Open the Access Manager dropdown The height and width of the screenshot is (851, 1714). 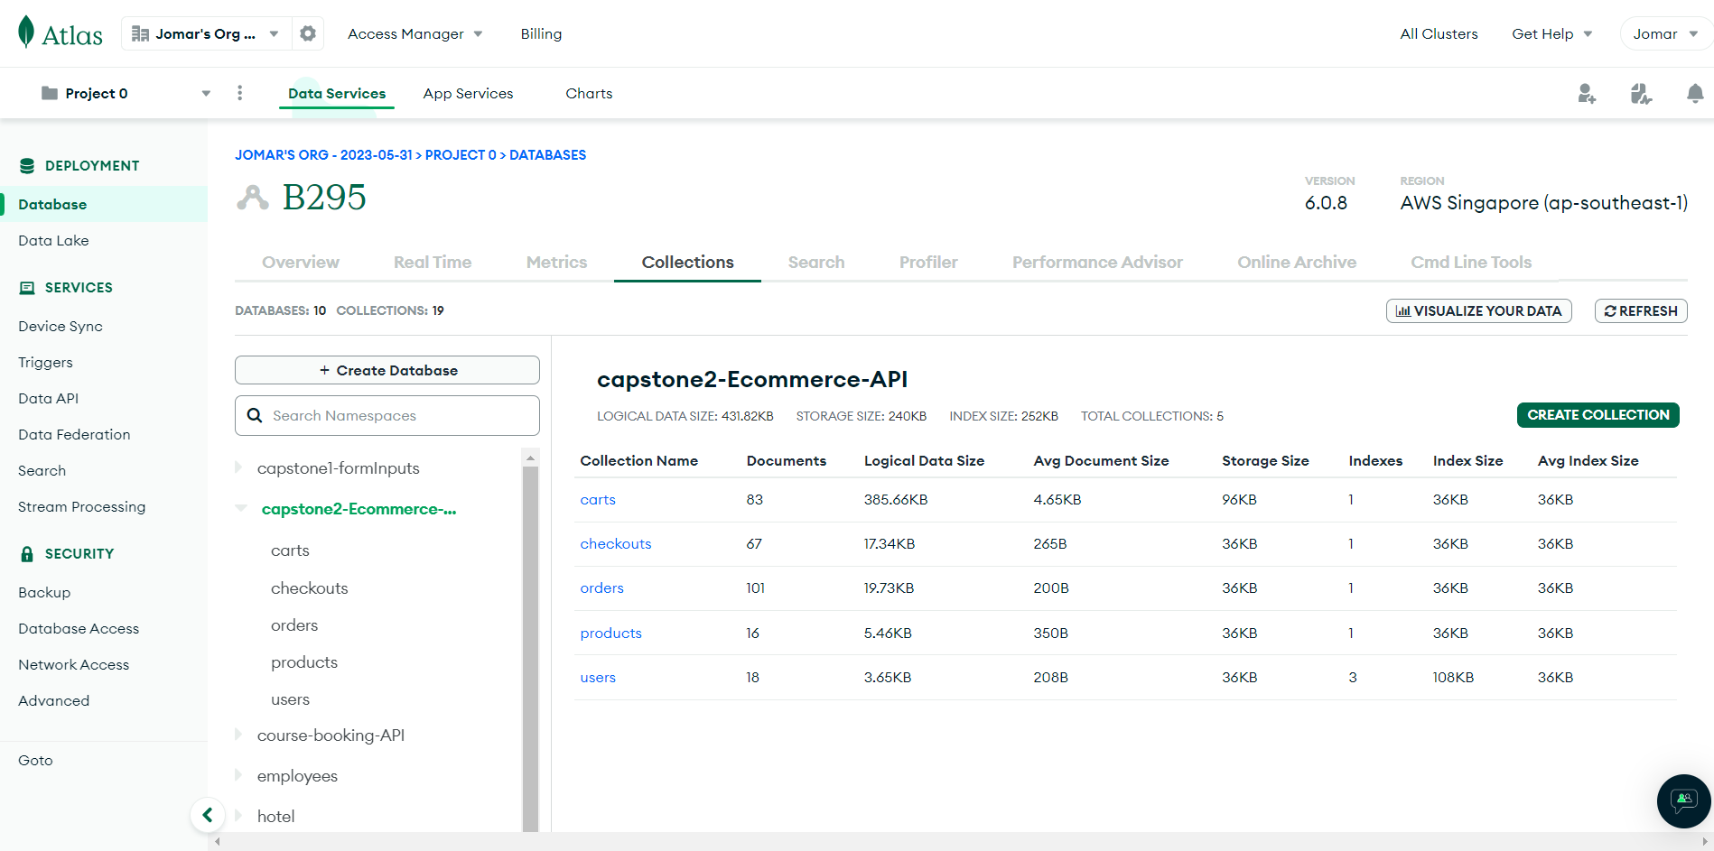point(415,33)
